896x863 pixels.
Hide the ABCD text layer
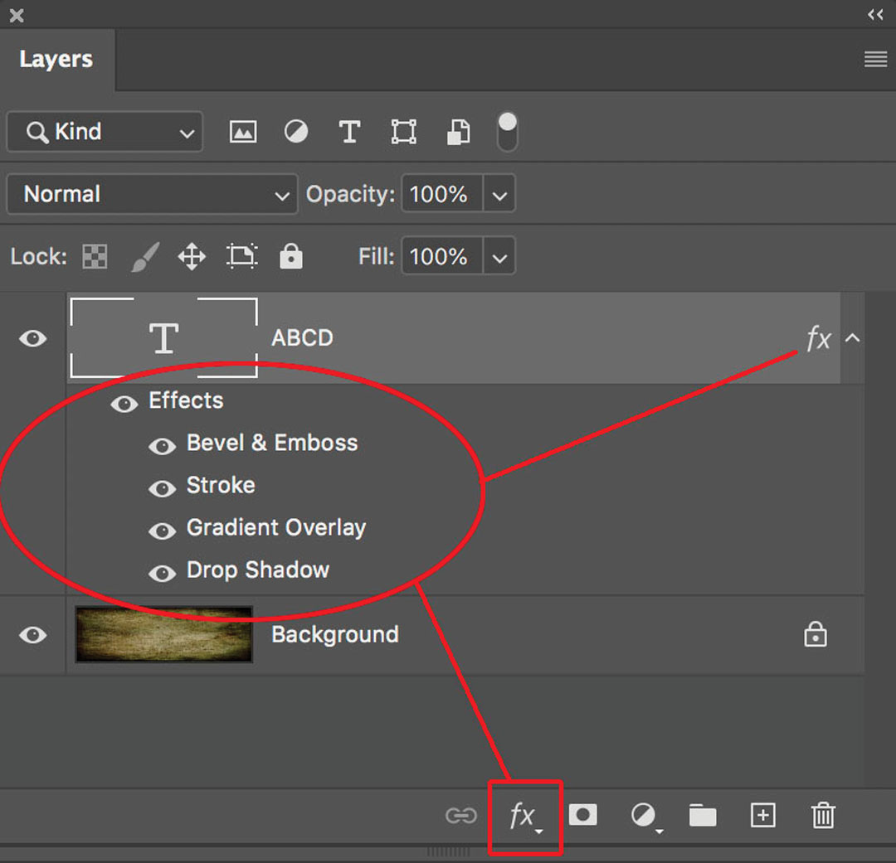click(x=33, y=338)
